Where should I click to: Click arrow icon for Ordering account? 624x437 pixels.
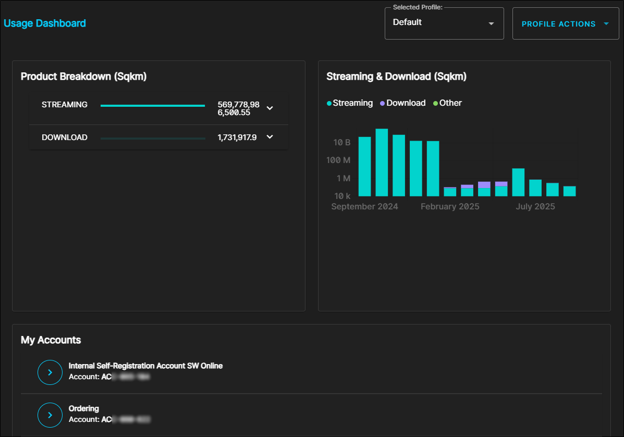pyautogui.click(x=50, y=415)
